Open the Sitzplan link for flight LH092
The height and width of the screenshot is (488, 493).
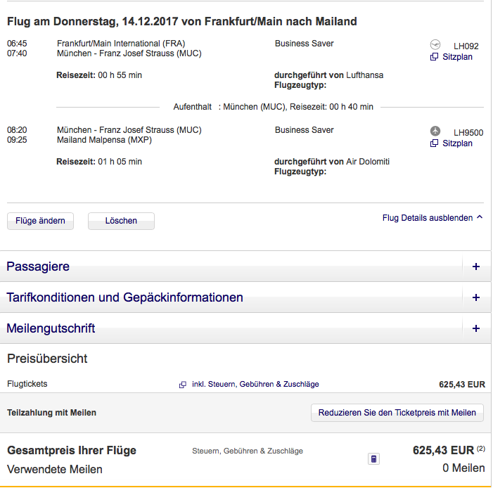point(457,57)
